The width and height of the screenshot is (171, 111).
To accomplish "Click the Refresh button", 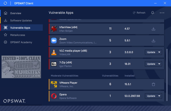I will 139,13.
